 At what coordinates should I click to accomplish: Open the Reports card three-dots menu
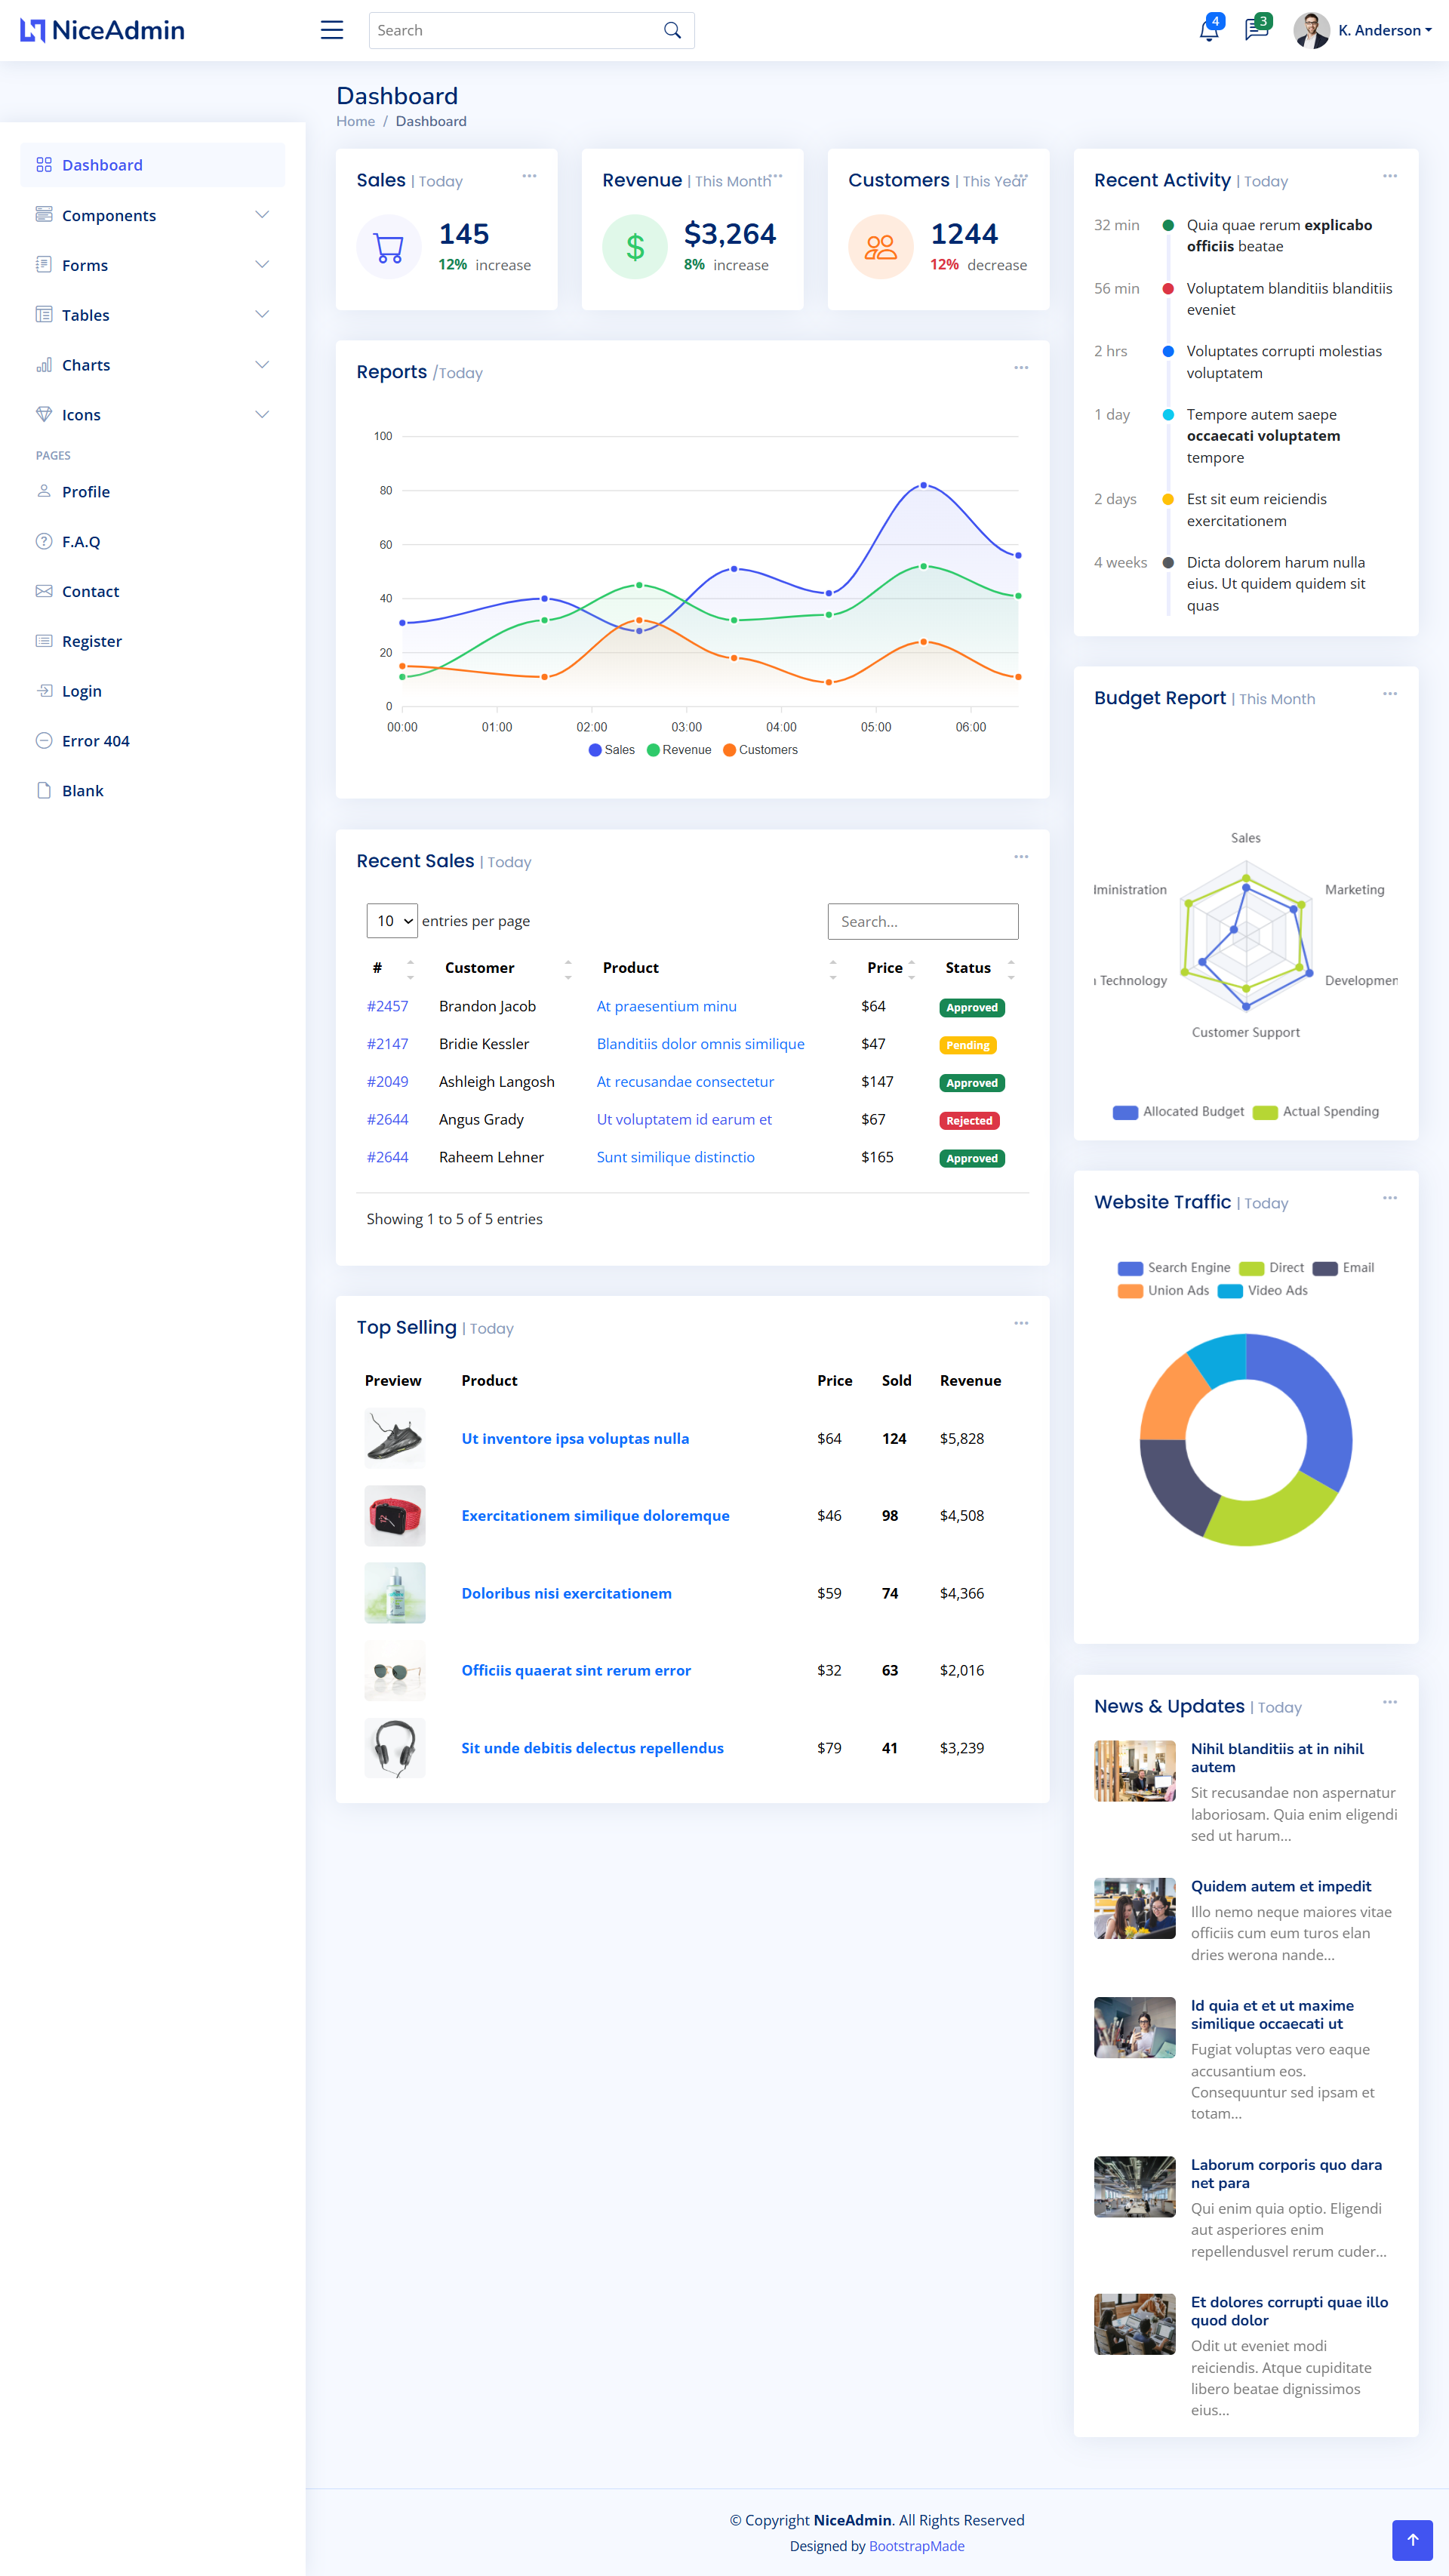(x=1020, y=368)
